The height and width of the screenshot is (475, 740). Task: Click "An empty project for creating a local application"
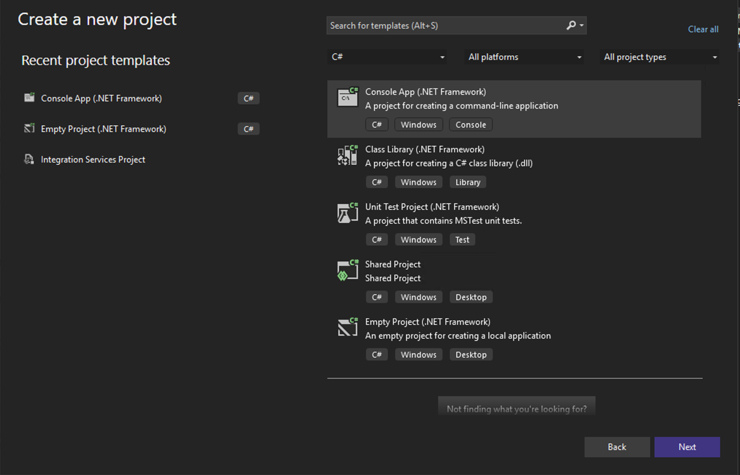458,335
